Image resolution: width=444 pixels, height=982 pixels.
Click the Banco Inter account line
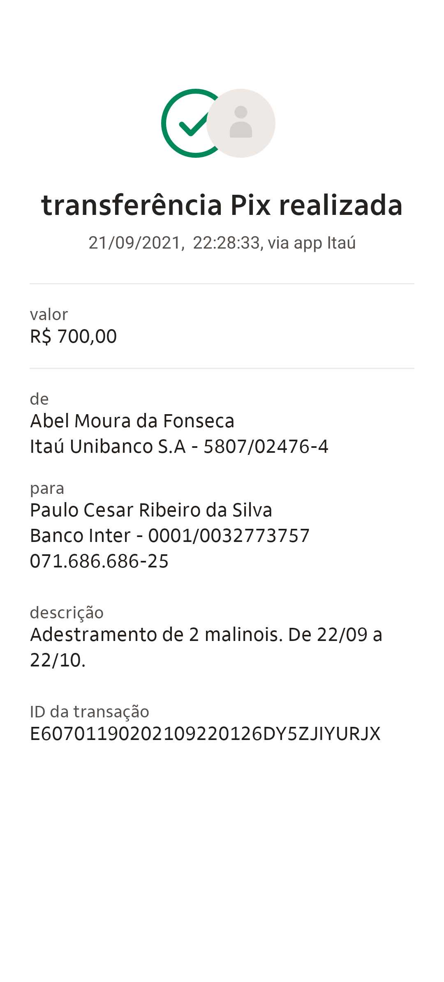click(170, 536)
